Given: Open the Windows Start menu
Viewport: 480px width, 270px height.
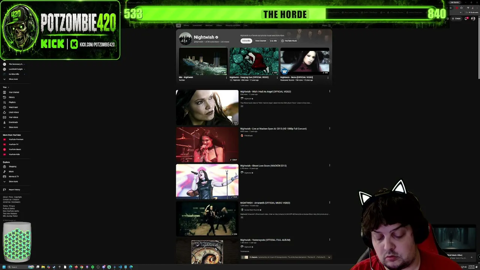Looking at the screenshot, I should (4, 267).
